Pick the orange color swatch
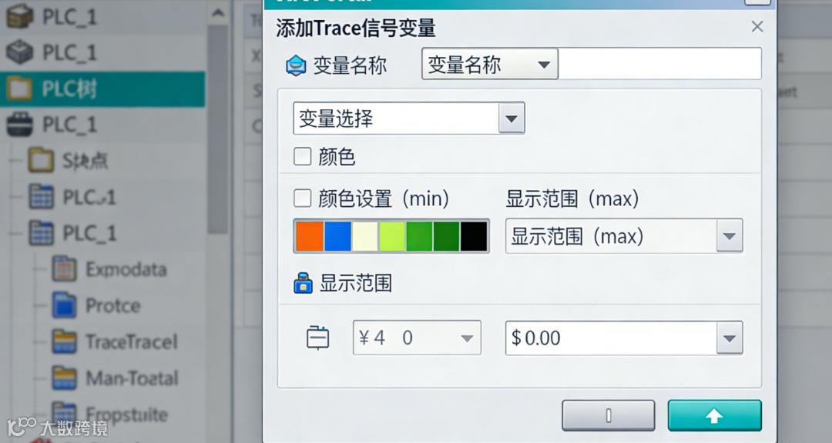This screenshot has height=443, width=832. 310,236
